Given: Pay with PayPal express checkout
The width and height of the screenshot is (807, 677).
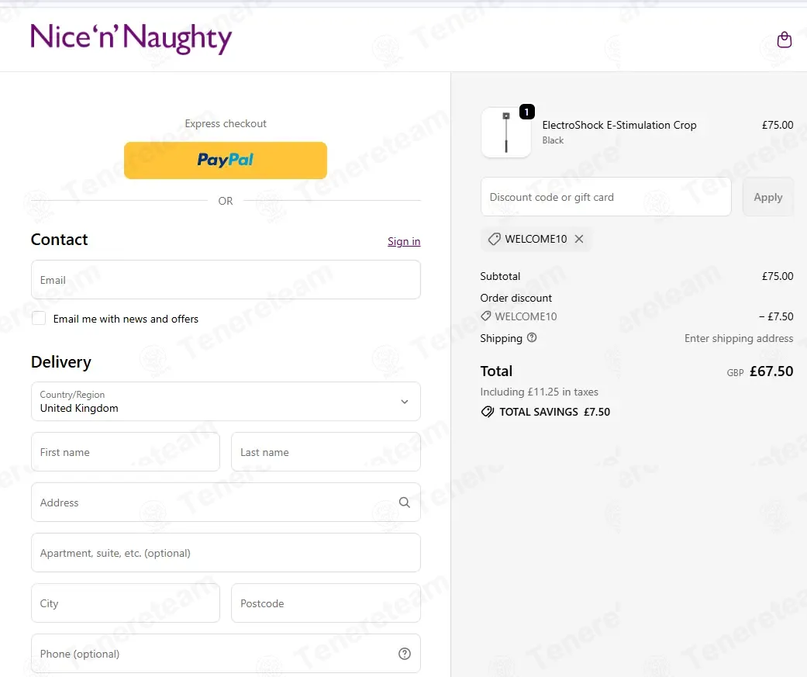Looking at the screenshot, I should coord(226,160).
